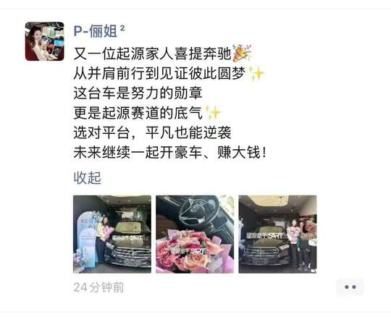Select the line 选对平台，平凡也能逆袭
The height and width of the screenshot is (317, 391).
pos(152,132)
